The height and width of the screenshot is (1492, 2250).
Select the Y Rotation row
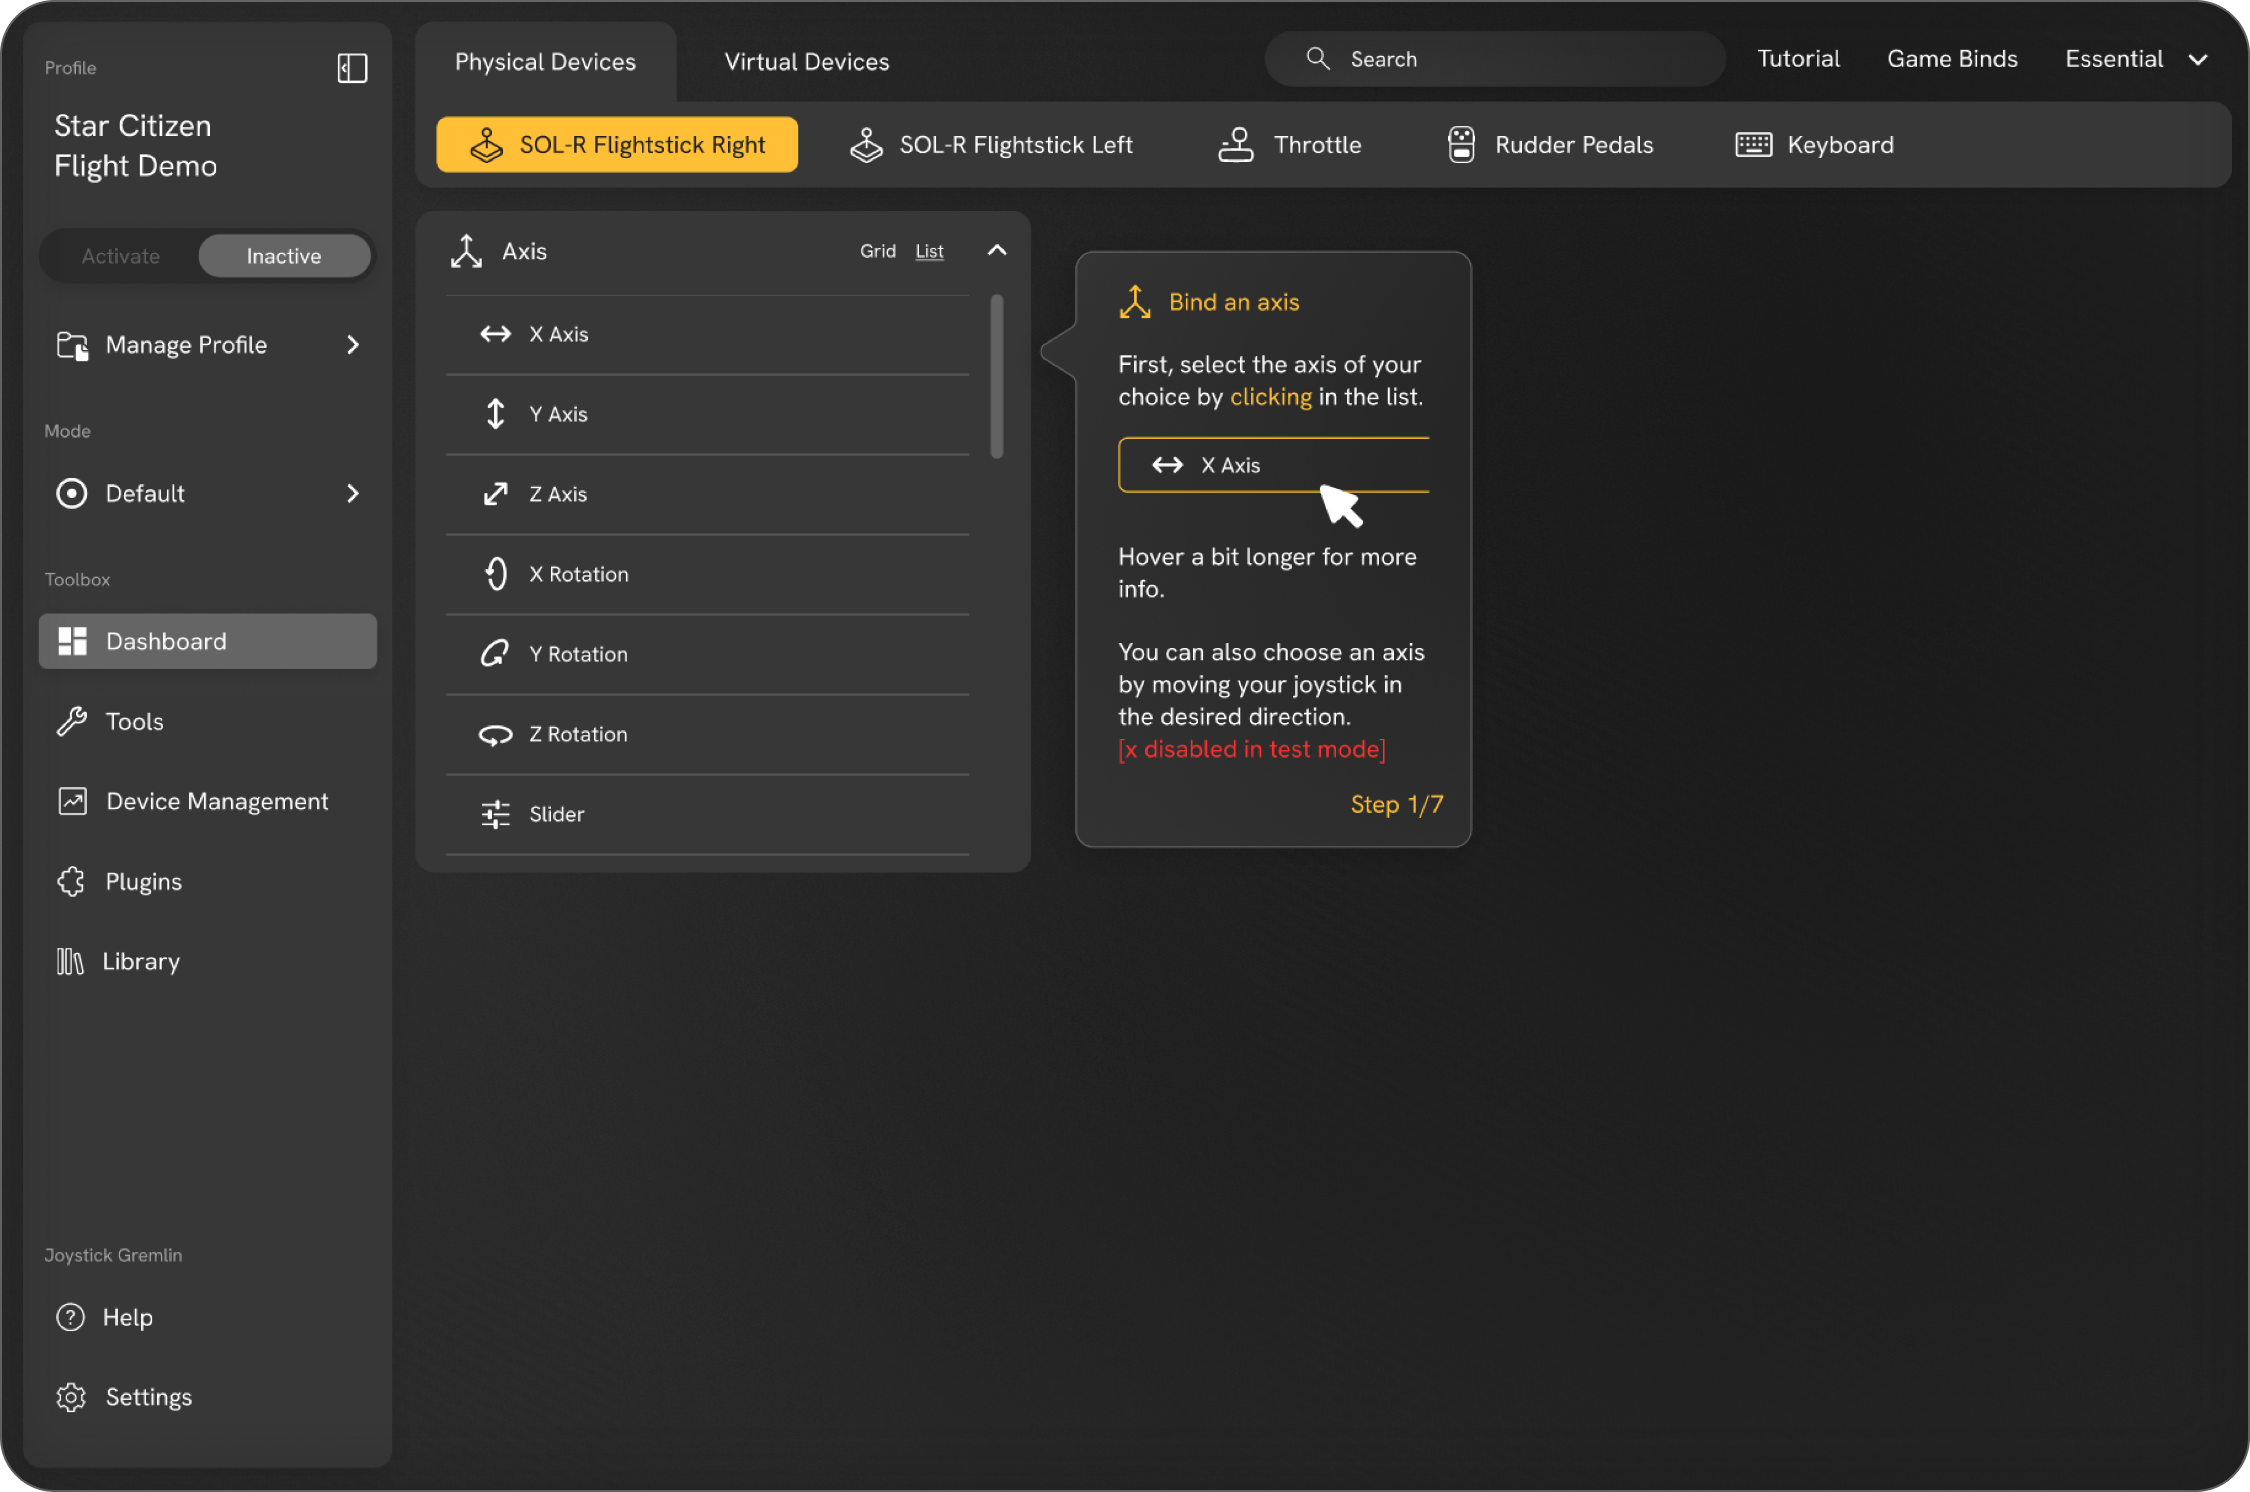pos(708,654)
